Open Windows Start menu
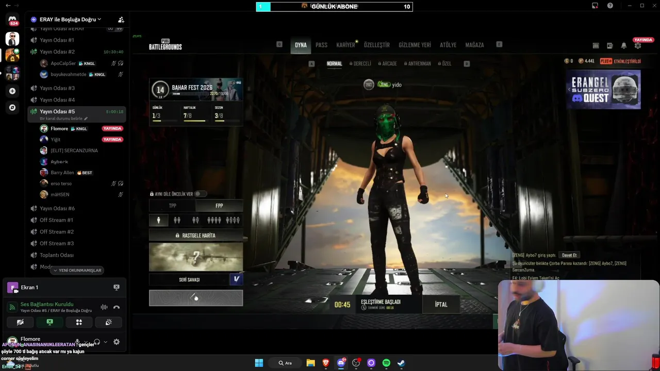The width and height of the screenshot is (660, 371). [259, 363]
